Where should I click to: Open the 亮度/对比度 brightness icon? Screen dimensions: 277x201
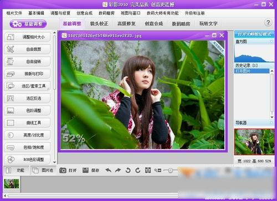(11, 135)
